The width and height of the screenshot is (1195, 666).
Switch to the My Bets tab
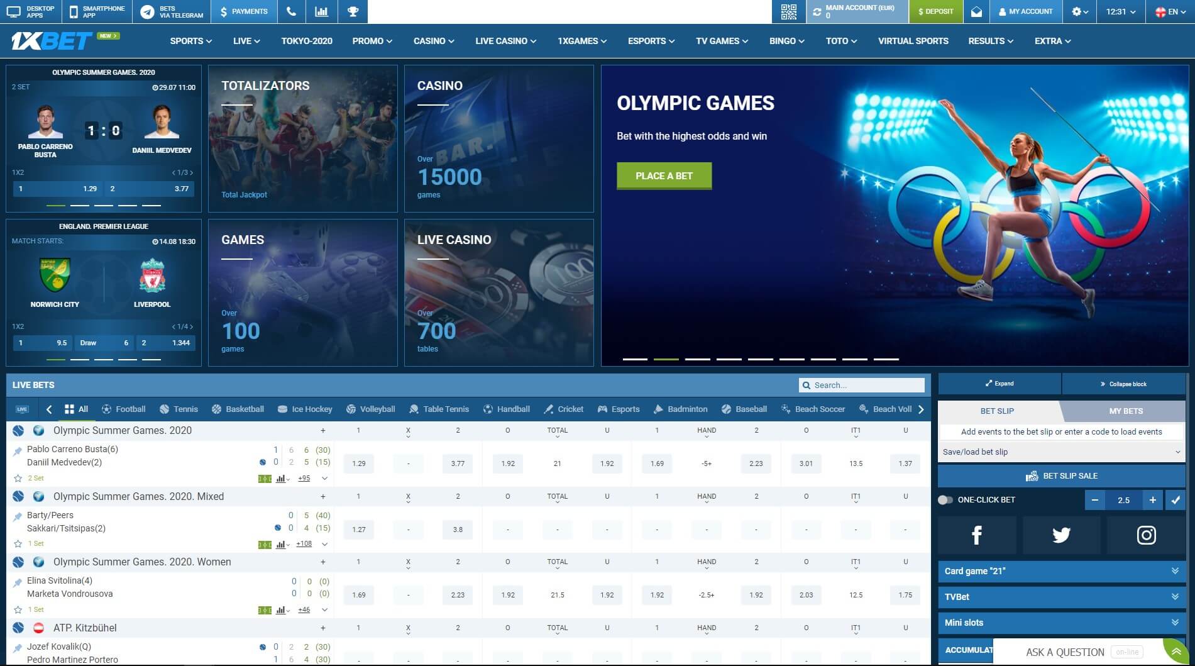pos(1125,411)
